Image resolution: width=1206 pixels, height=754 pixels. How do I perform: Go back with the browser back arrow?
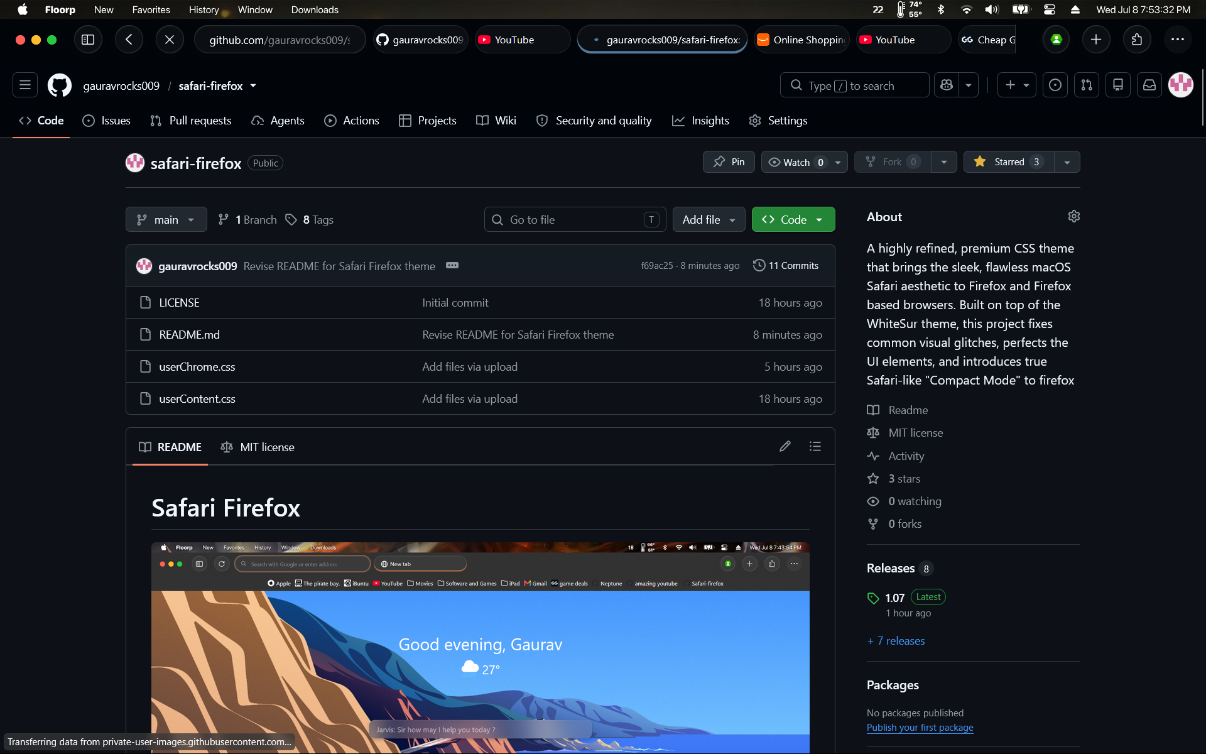(x=129, y=40)
